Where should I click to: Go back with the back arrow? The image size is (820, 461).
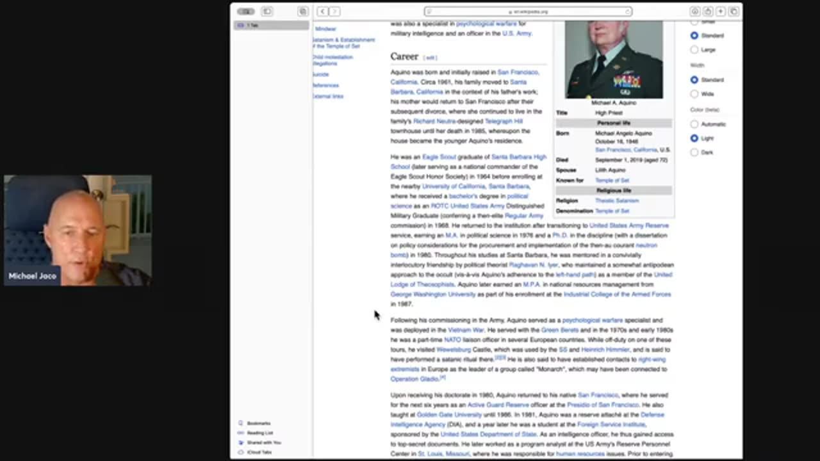click(322, 12)
